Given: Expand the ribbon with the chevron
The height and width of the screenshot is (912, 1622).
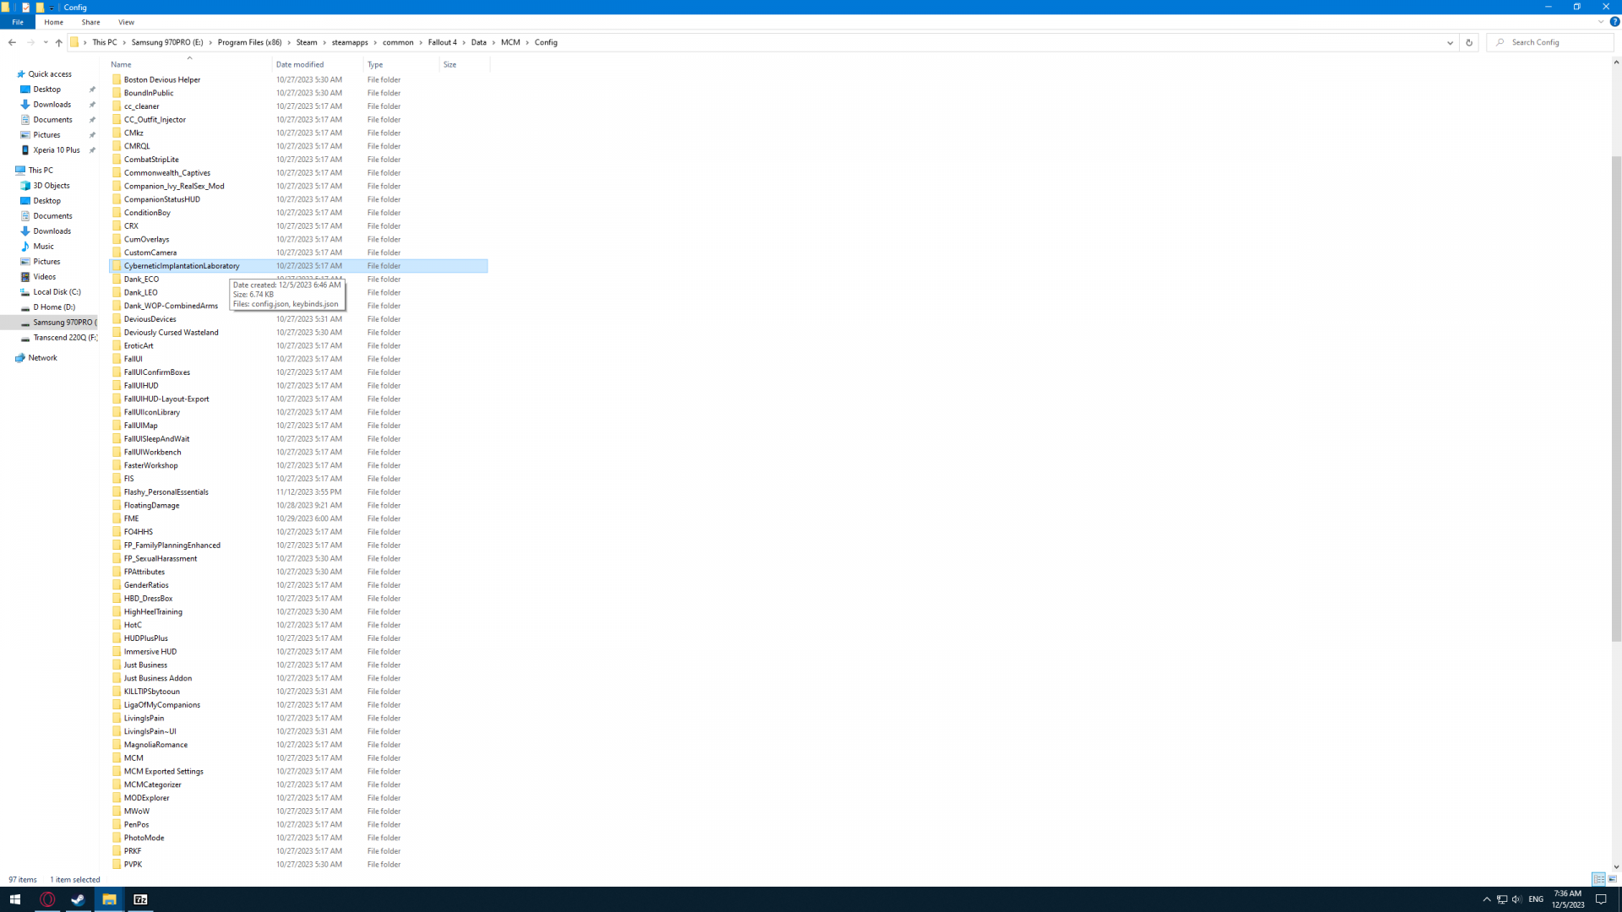Looking at the screenshot, I should click(x=1600, y=22).
